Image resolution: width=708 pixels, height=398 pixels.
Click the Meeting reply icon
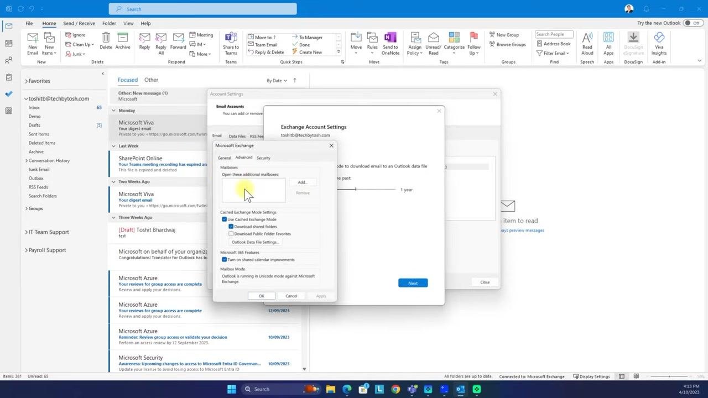[201, 35]
